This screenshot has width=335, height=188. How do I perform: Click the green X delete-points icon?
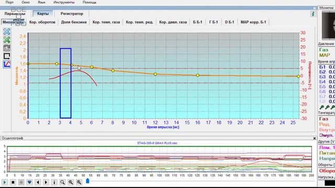(7, 40)
